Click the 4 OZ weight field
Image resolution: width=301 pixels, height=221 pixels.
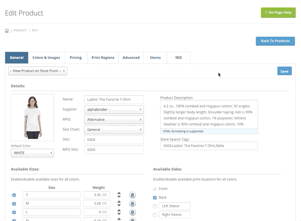tap(97, 212)
